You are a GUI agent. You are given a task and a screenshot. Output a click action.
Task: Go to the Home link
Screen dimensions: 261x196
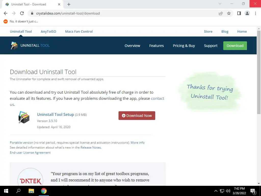coord(242,31)
